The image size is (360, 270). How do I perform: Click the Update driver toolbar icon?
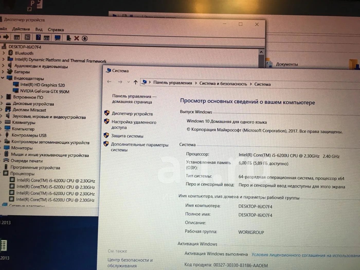(69, 38)
